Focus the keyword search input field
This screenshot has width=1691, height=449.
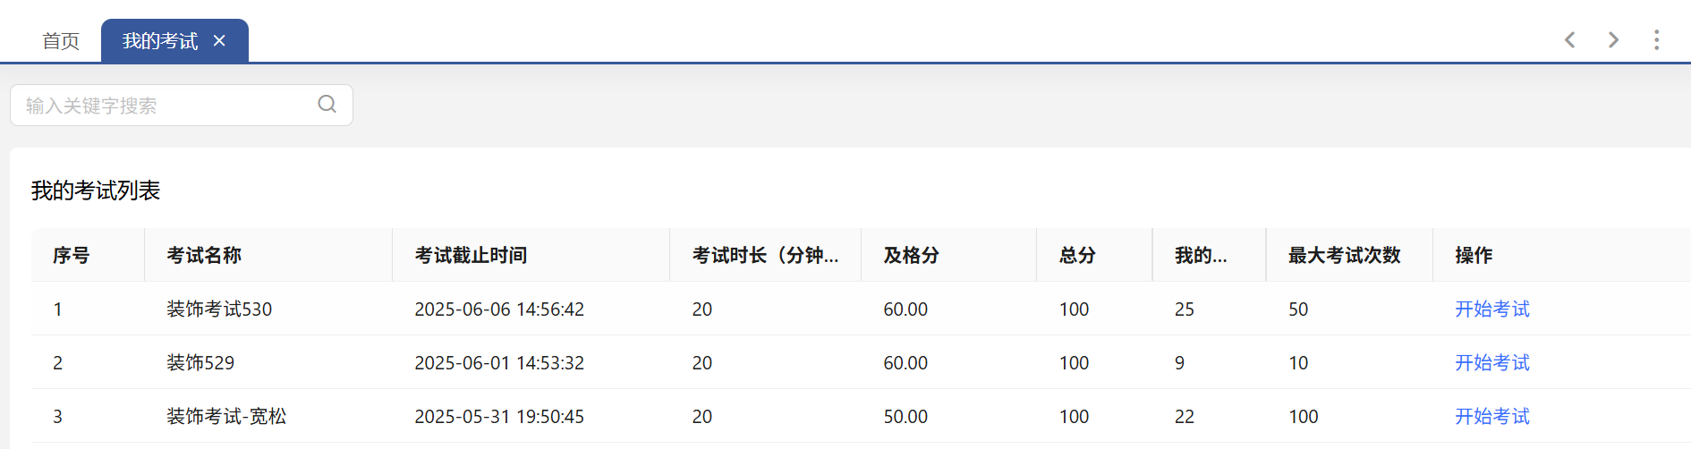166,106
